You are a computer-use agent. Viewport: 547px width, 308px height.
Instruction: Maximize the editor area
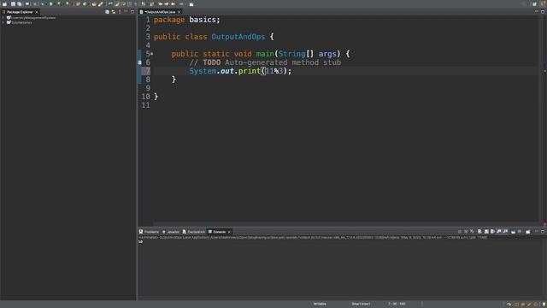click(x=543, y=12)
